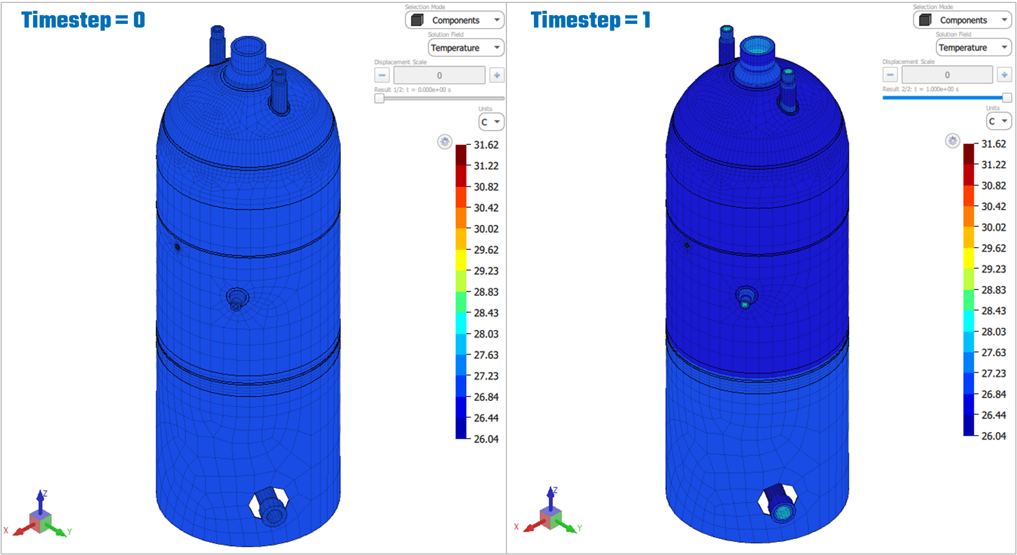The height and width of the screenshot is (555, 1017).
Task: Click legend value 30.42 in Timestep 1 panel
Action: pos(994,206)
